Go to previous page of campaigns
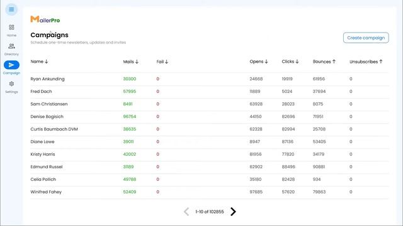Image resolution: width=403 pixels, height=226 pixels. (x=186, y=212)
